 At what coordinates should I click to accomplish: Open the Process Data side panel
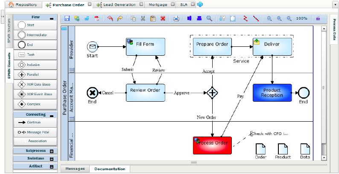(334, 29)
